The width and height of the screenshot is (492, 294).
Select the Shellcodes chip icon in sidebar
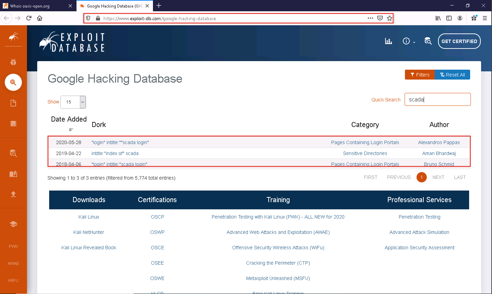pos(13,124)
